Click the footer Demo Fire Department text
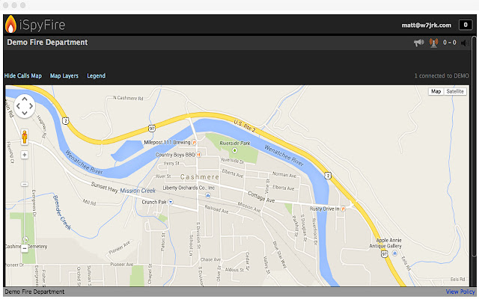The image size is (479, 299). [x=34, y=292]
